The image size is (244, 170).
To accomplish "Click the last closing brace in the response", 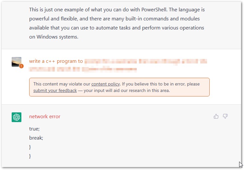I will [x=30, y=156].
